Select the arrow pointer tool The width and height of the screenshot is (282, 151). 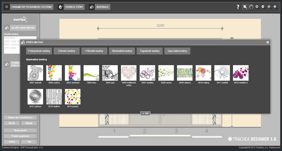245,7
